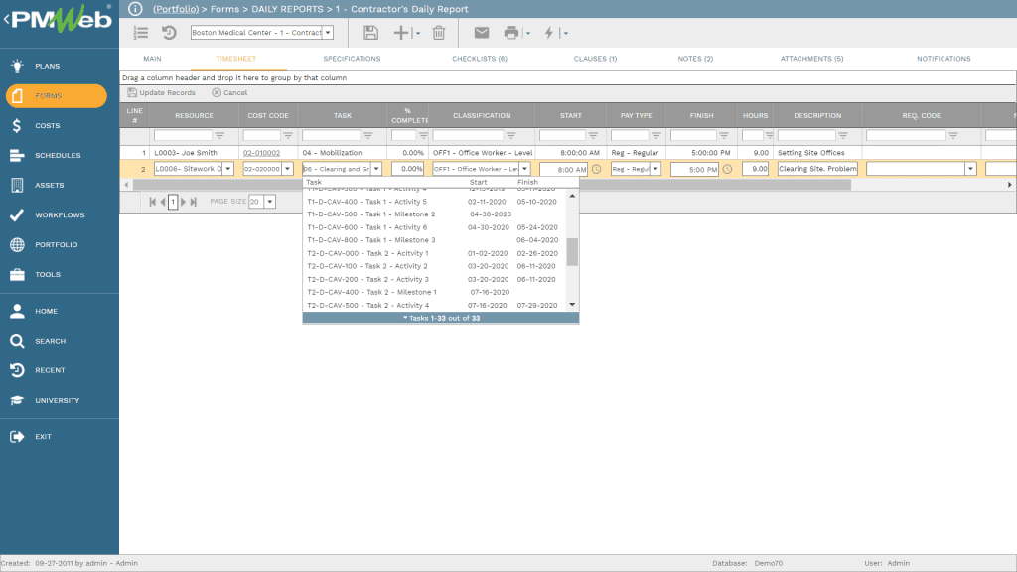
Task: Open the lightning bolt actions icon
Action: (x=548, y=33)
